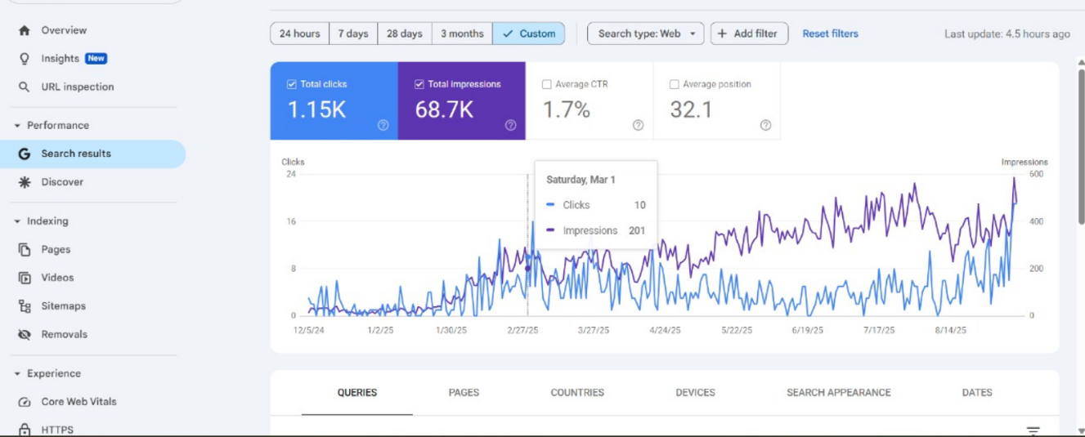1085x437 pixels.
Task: Uncheck the Total clicks checkbox
Action: (x=292, y=84)
